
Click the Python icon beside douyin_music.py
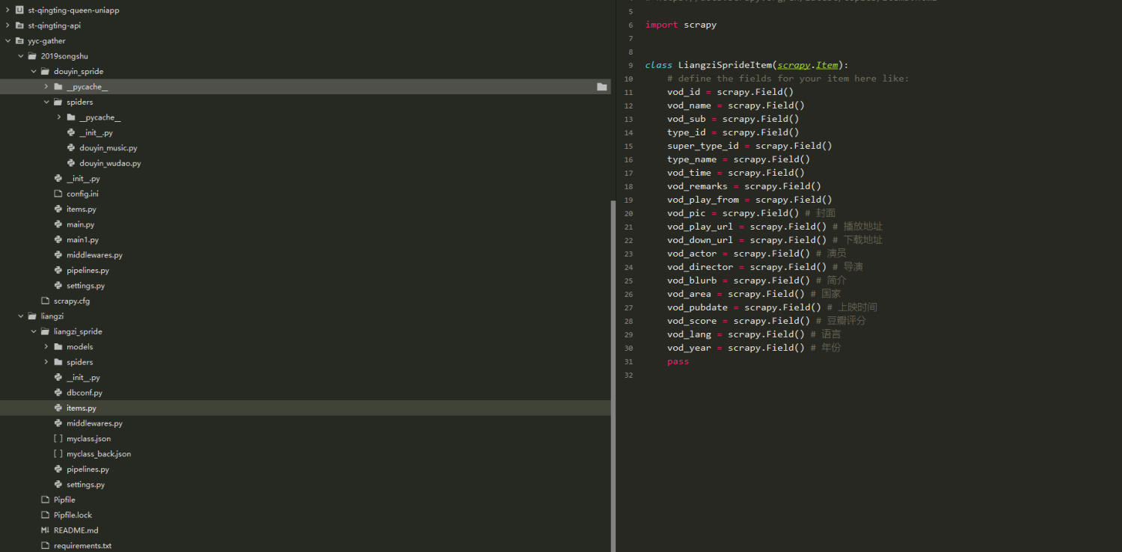point(71,148)
